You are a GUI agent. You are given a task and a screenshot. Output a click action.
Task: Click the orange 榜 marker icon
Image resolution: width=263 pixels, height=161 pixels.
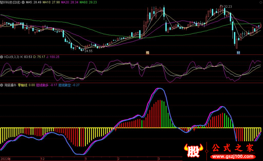click(x=148, y=53)
